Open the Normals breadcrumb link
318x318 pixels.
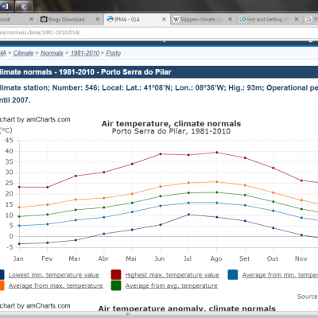(52, 53)
